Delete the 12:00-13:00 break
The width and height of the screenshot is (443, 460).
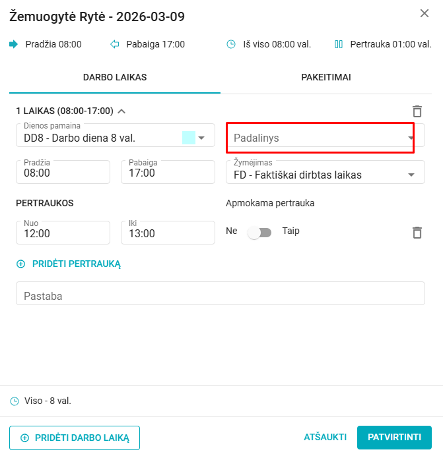(x=417, y=233)
